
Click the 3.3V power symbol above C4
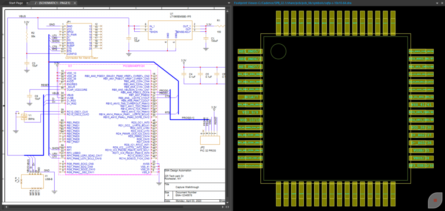click(x=184, y=61)
